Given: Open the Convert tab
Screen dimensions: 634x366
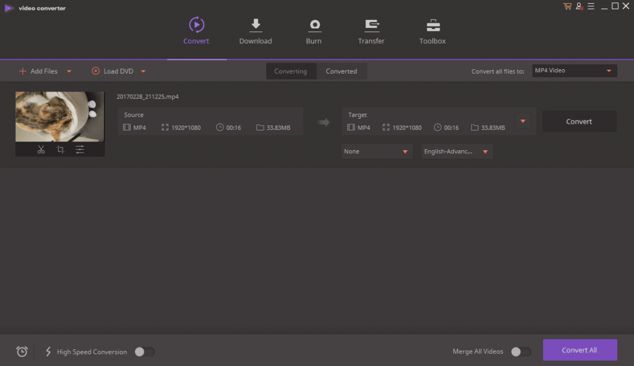Looking at the screenshot, I should [196, 31].
